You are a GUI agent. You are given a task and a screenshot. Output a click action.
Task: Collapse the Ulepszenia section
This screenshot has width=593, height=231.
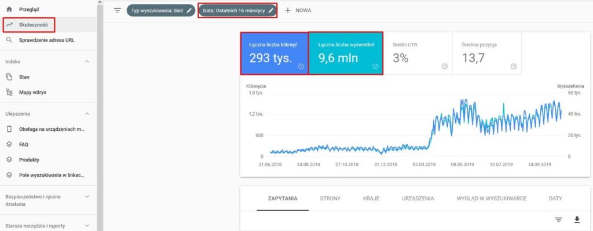[87, 113]
